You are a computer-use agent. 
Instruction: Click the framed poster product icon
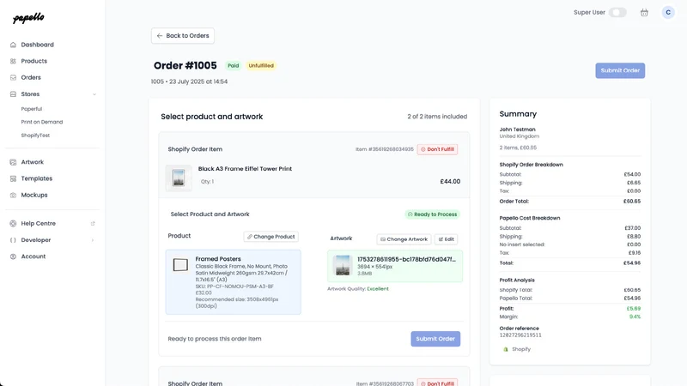click(180, 265)
